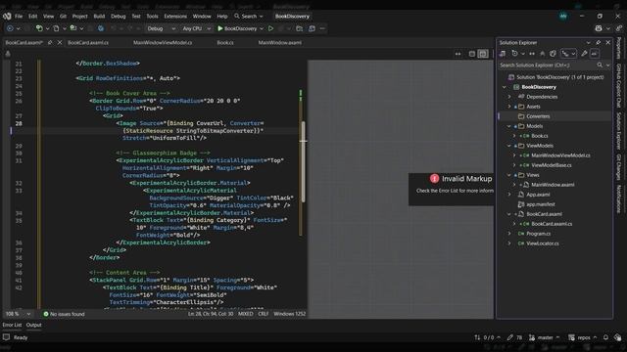Open the master branch selector

click(x=545, y=337)
